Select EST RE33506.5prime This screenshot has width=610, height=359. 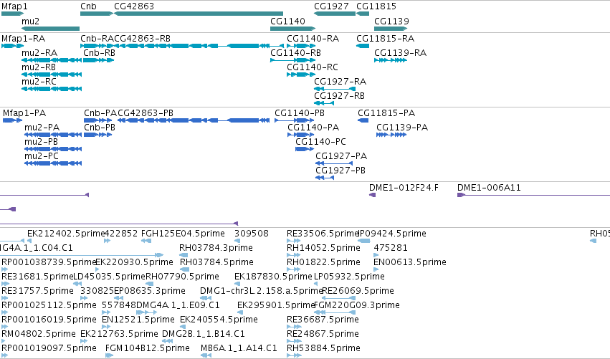(293, 241)
